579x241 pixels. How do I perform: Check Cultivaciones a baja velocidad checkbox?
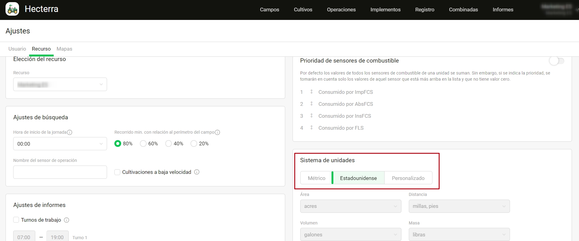[117, 172]
